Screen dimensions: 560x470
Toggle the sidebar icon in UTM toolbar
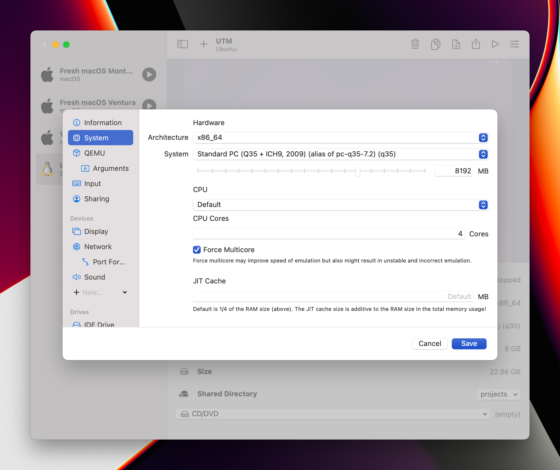pos(183,44)
